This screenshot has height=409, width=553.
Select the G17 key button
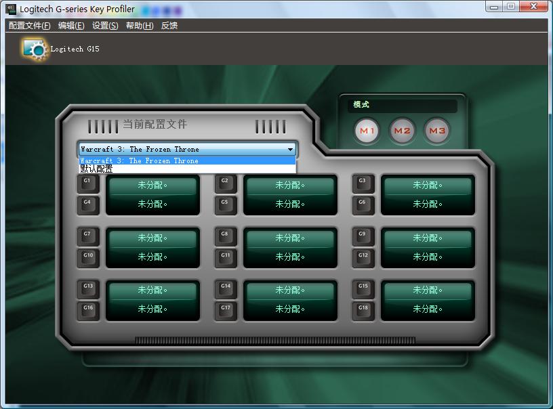click(x=226, y=310)
